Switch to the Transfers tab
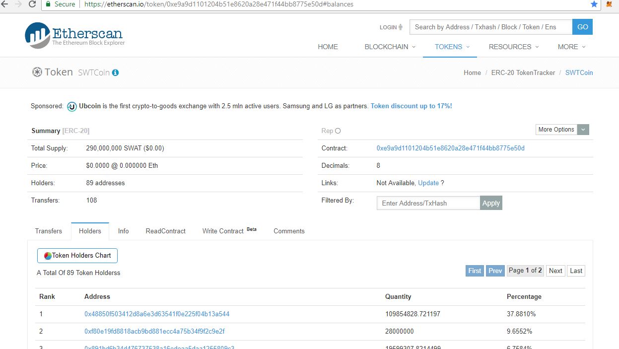This screenshot has height=349, width=619. pos(49,231)
